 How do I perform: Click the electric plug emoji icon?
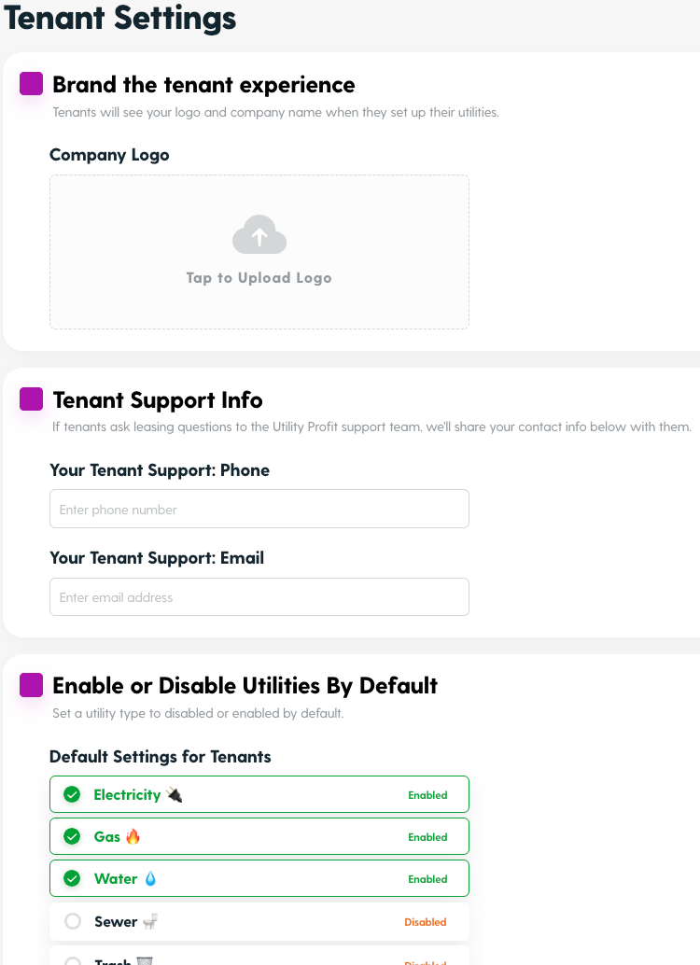pyautogui.click(x=175, y=794)
